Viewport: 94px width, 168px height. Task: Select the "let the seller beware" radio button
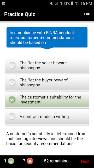click(12, 65)
